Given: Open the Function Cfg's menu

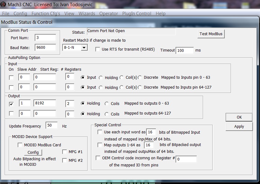Looking at the screenshot, I should click(46, 14).
